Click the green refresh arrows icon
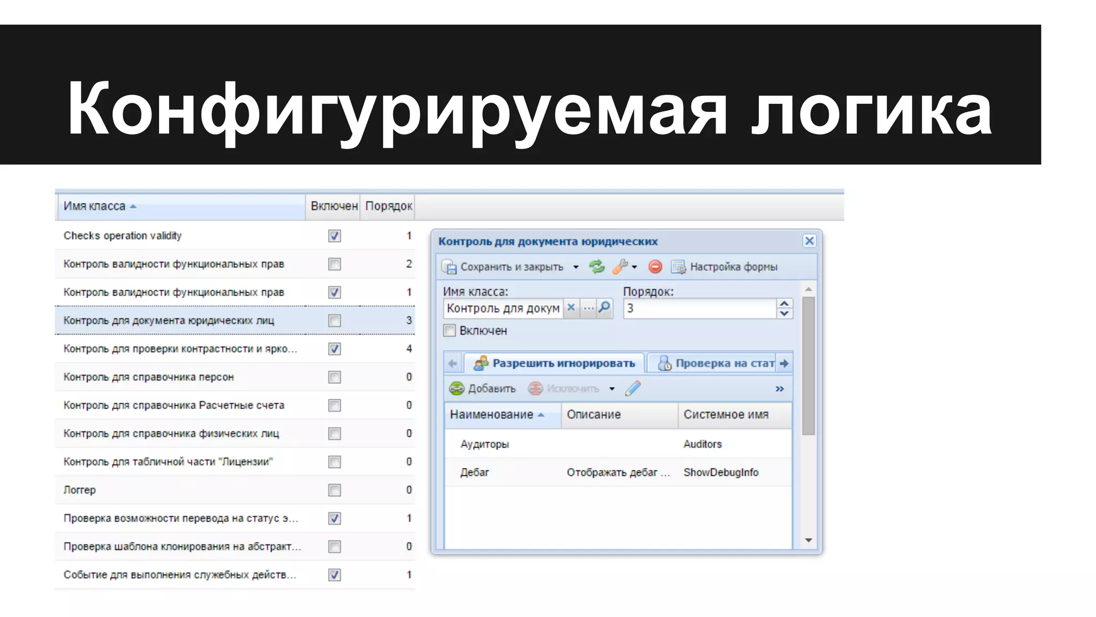1096x617 pixels. click(x=597, y=266)
